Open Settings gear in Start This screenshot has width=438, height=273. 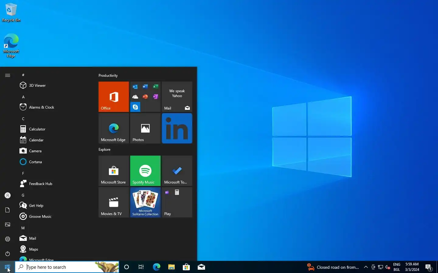pos(8,239)
